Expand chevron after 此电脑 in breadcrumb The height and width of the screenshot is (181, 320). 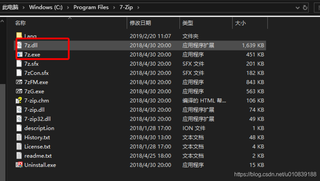pyautogui.click(x=24, y=8)
